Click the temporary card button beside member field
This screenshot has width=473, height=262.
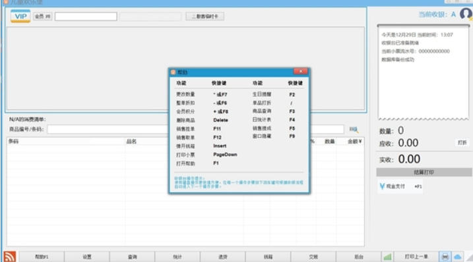click(205, 16)
